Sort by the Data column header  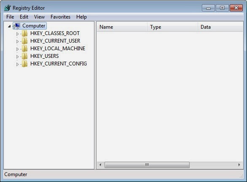click(x=220, y=27)
